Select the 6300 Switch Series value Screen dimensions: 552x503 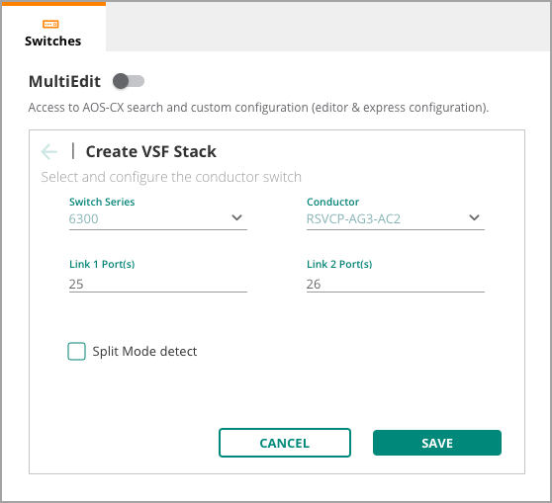[83, 218]
